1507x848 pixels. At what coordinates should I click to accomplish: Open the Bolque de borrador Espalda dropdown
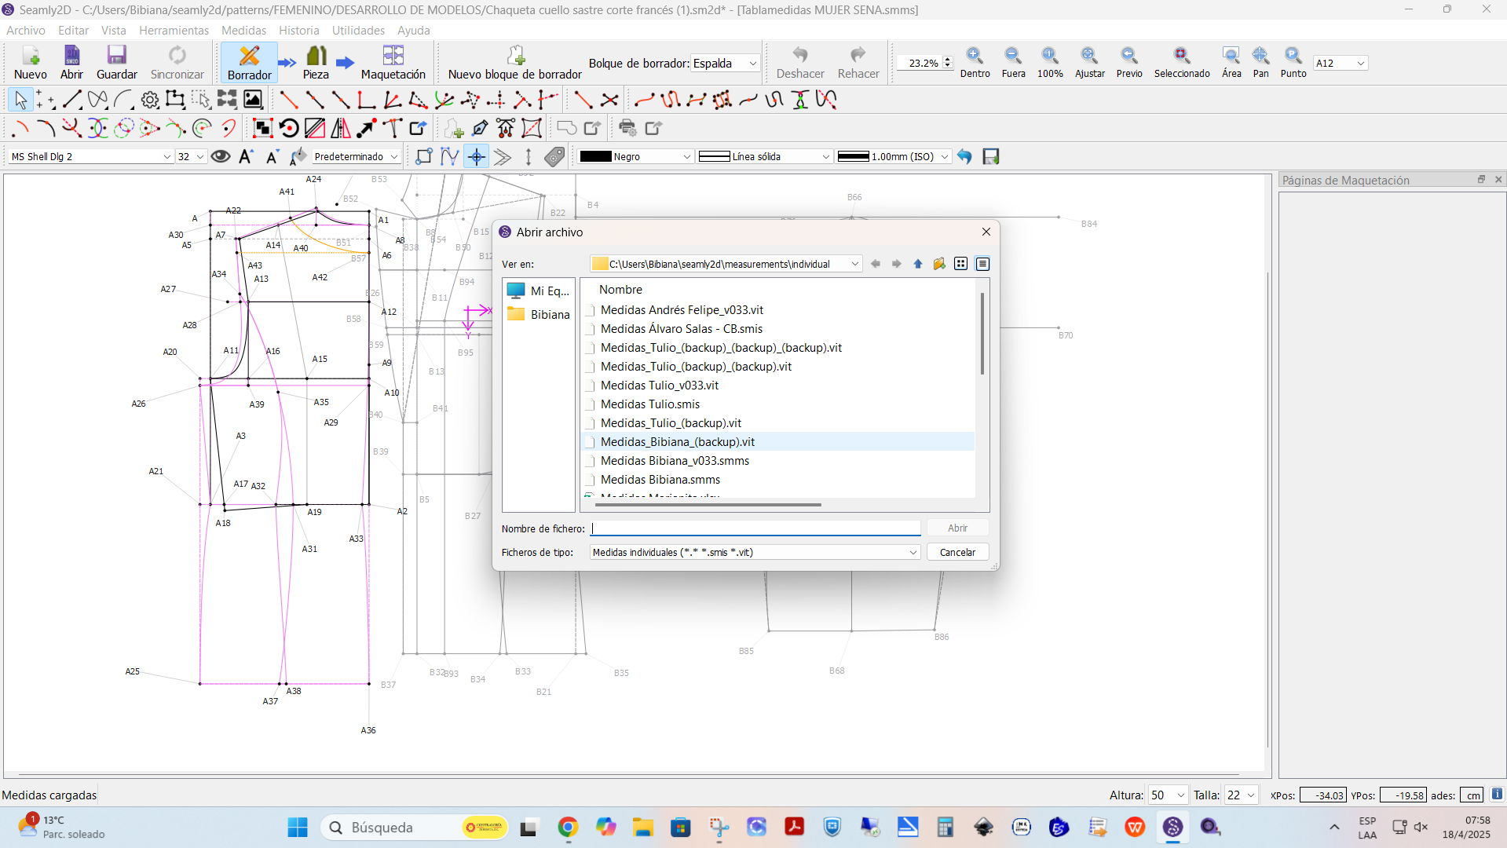point(725,63)
